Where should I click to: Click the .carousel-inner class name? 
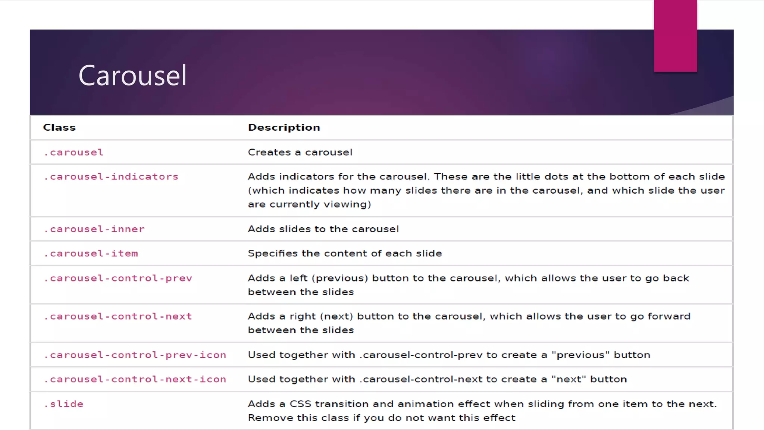pyautogui.click(x=94, y=229)
